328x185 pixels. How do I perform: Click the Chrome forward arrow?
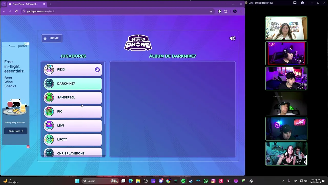(10, 11)
